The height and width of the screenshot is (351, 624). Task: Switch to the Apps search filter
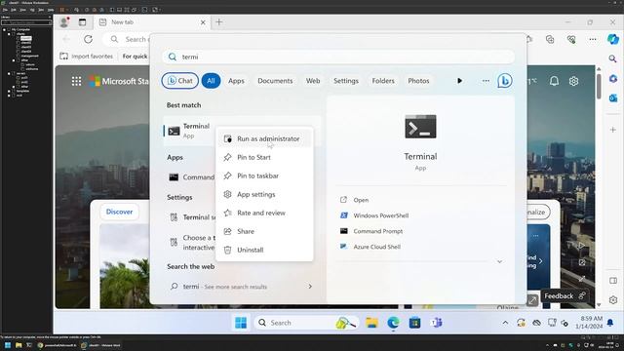(x=236, y=81)
